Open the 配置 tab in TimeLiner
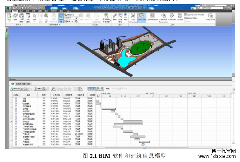The image size is (240, 162). coord(24,84)
